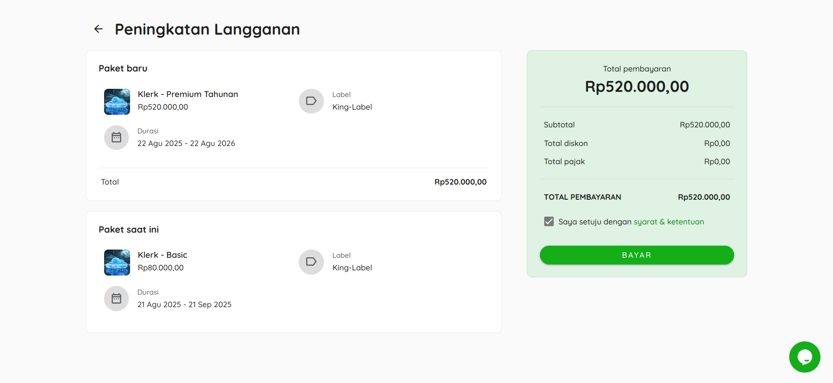Click the King-Label text in Paket baru
This screenshot has height=383, width=833.
(x=352, y=107)
